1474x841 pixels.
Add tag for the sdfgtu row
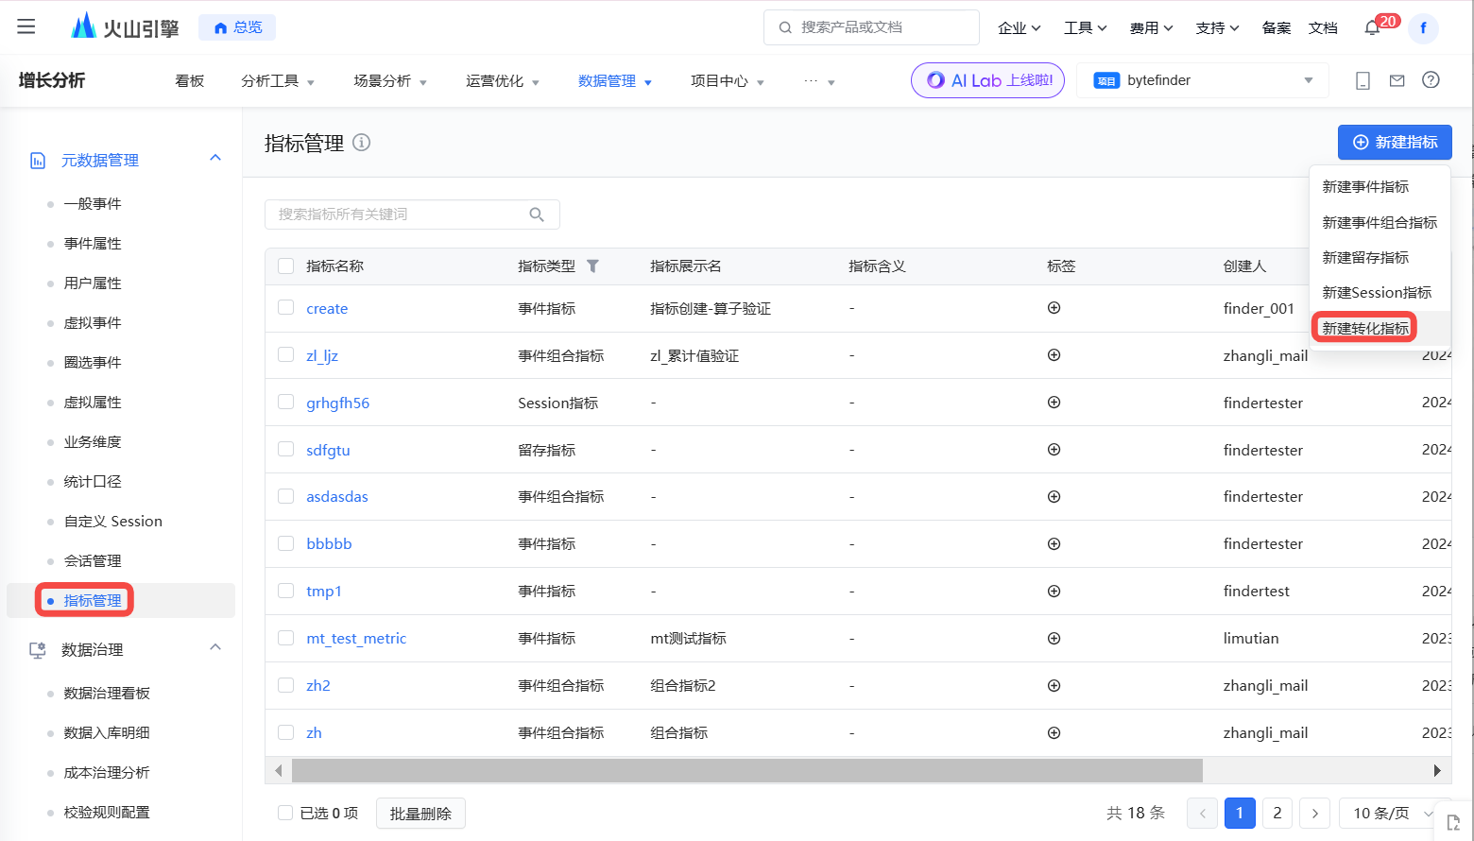1054,450
